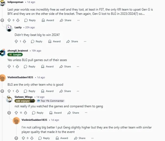Upvote Lazily's reply about 2024
This screenshot has width=165, height=141.
pyautogui.click(x=16, y=41)
